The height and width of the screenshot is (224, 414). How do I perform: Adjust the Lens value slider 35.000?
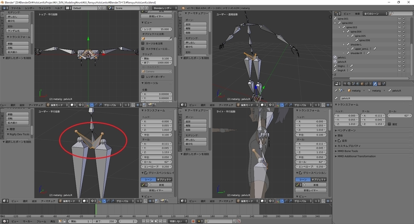pyautogui.click(x=156, y=29)
